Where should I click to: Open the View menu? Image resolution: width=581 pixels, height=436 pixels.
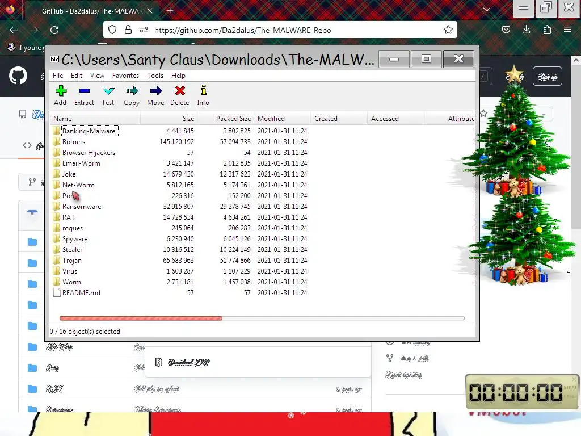tap(97, 76)
